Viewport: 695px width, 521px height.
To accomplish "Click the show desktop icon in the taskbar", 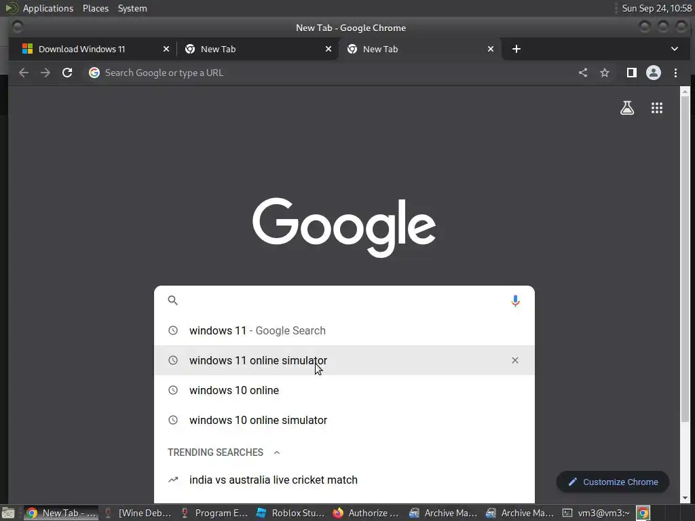I will coord(8,513).
